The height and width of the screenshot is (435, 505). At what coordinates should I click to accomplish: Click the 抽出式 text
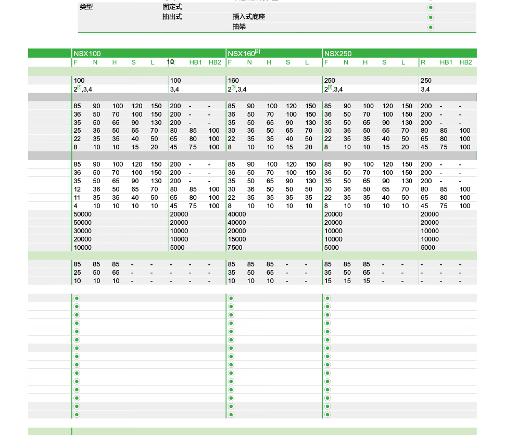tap(172, 17)
